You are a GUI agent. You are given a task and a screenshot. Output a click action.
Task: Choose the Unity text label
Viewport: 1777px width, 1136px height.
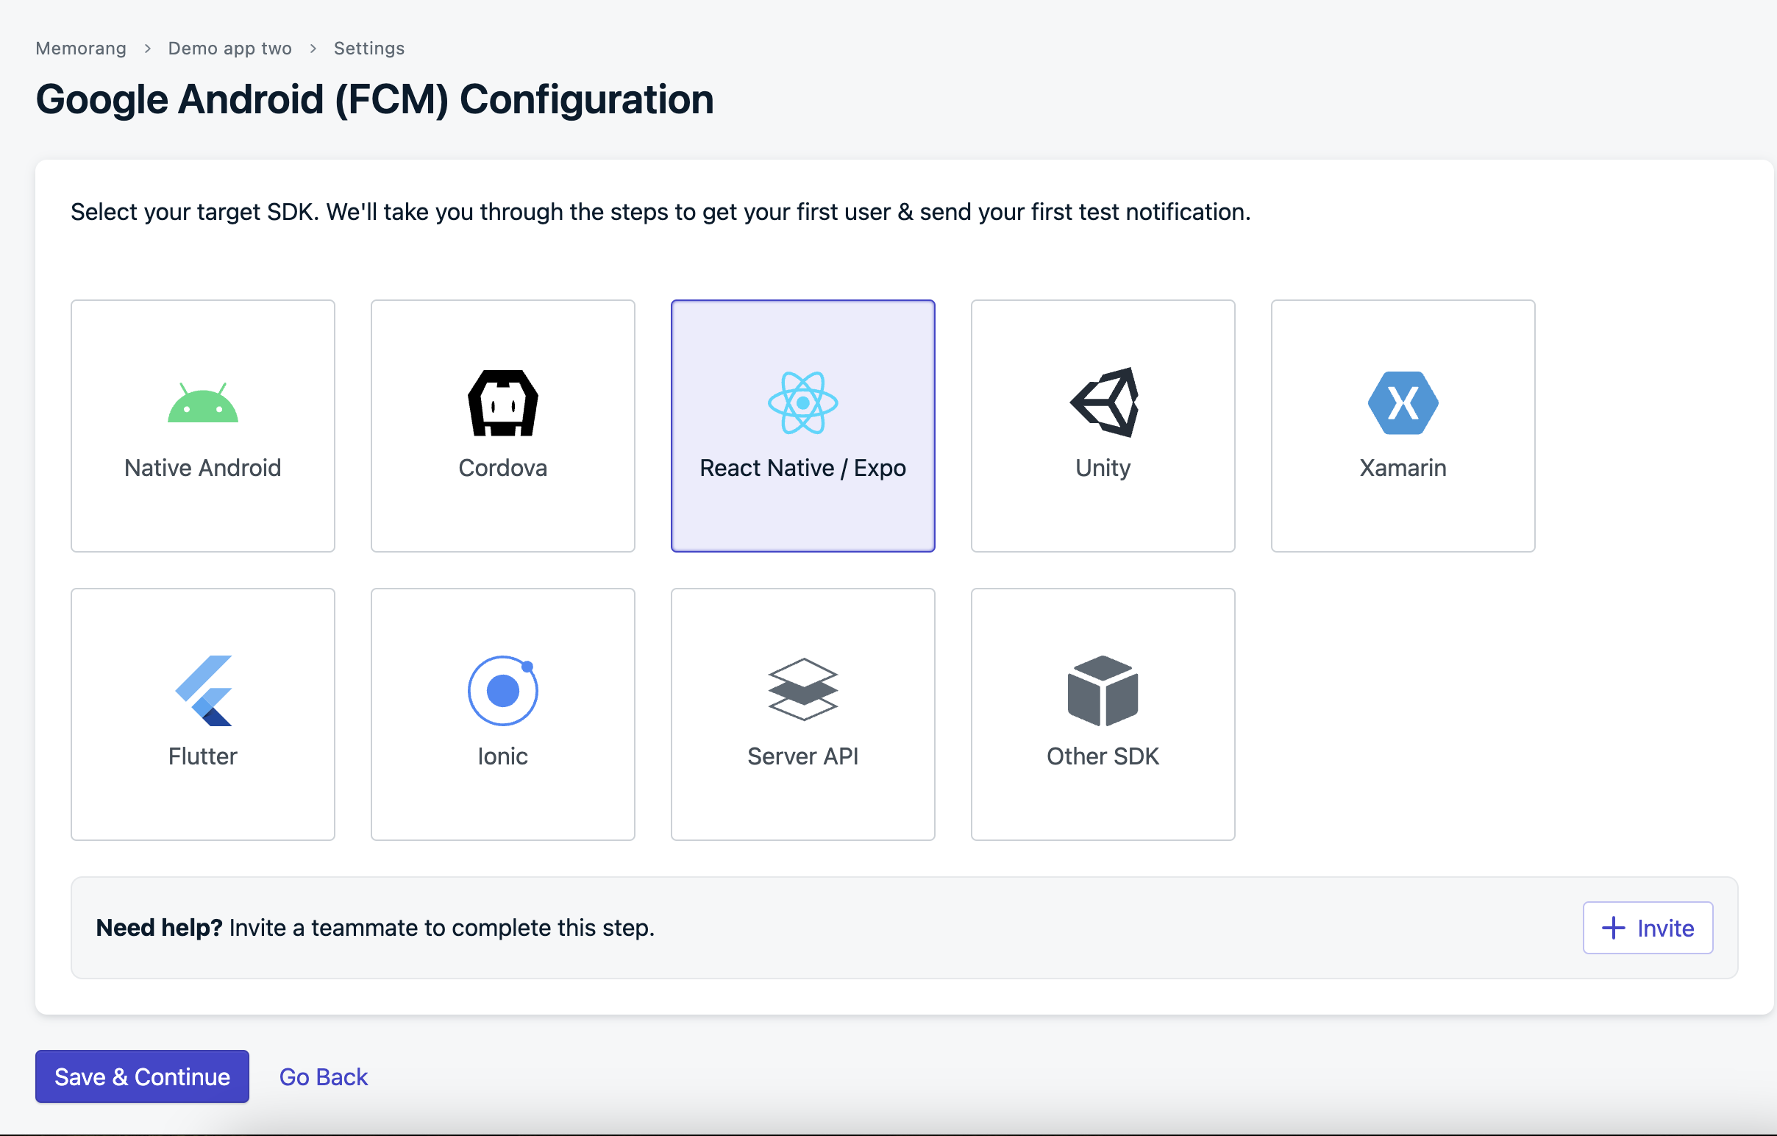[1103, 468]
